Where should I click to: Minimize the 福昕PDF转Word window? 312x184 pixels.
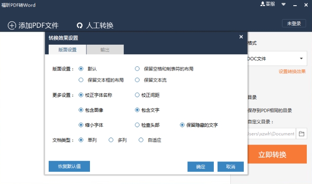coord(295,5)
